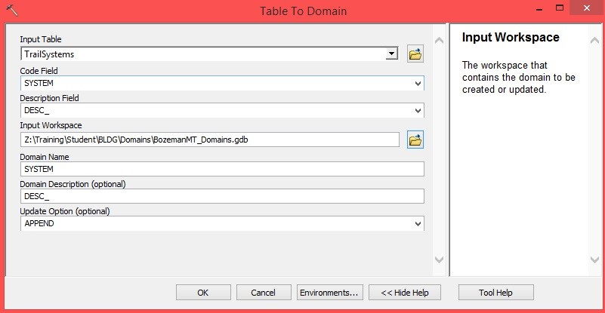
Task: Click the hammer tool icon in title bar
Action: [x=13, y=11]
